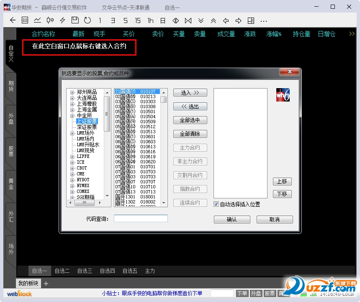This screenshot has width=360, height=302.
Task: Open the candlestick chart icon
Action: 50,20
